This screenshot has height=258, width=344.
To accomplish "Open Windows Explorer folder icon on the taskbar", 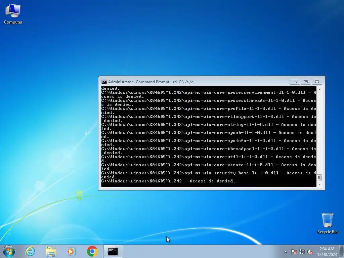I will (51, 251).
